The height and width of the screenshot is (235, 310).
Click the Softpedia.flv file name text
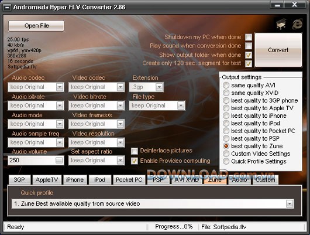pyautogui.click(x=22, y=67)
